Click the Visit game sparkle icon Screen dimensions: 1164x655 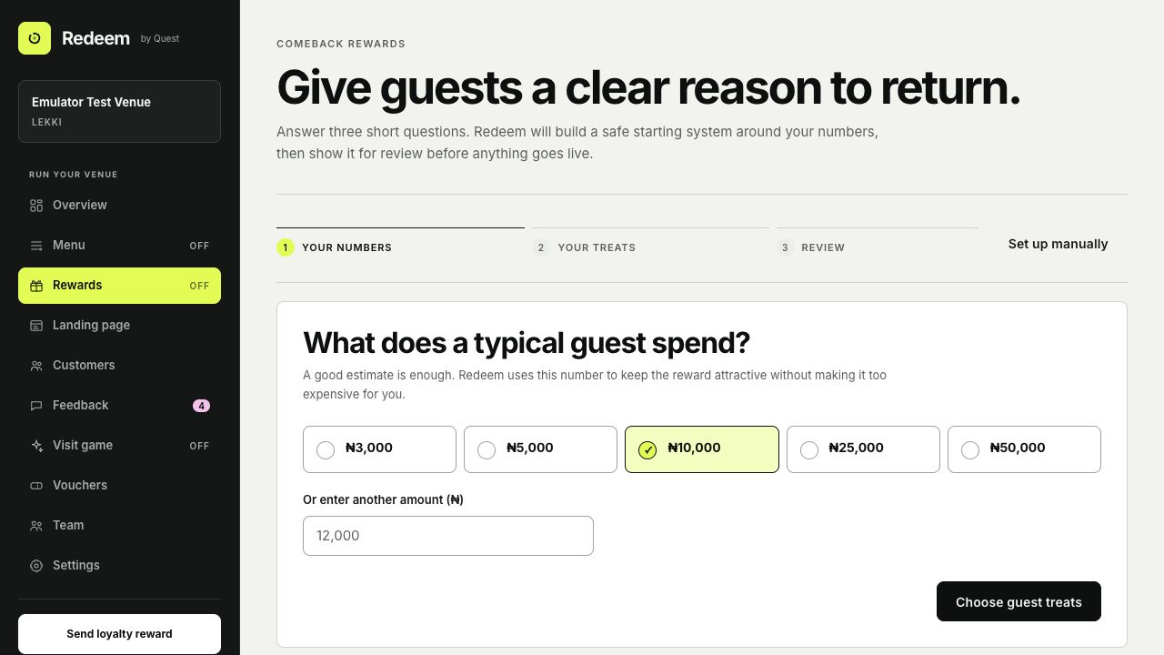coord(36,446)
